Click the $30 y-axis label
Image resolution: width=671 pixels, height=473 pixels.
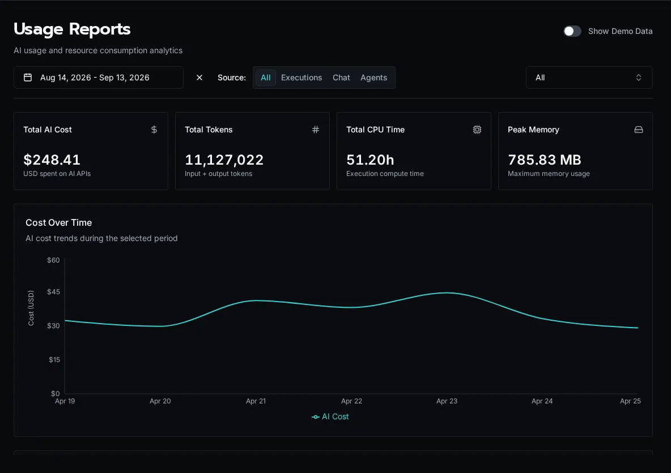[x=53, y=325]
